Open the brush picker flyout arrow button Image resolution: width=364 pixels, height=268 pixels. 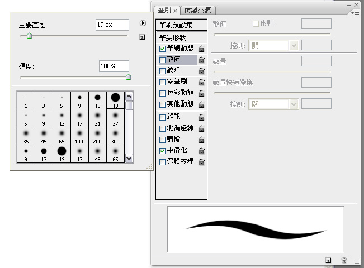pyautogui.click(x=143, y=23)
